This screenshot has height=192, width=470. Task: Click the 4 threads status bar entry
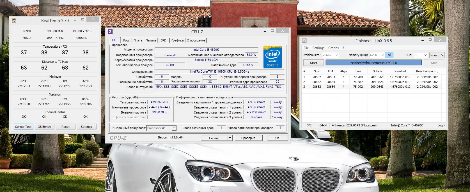[338, 125]
